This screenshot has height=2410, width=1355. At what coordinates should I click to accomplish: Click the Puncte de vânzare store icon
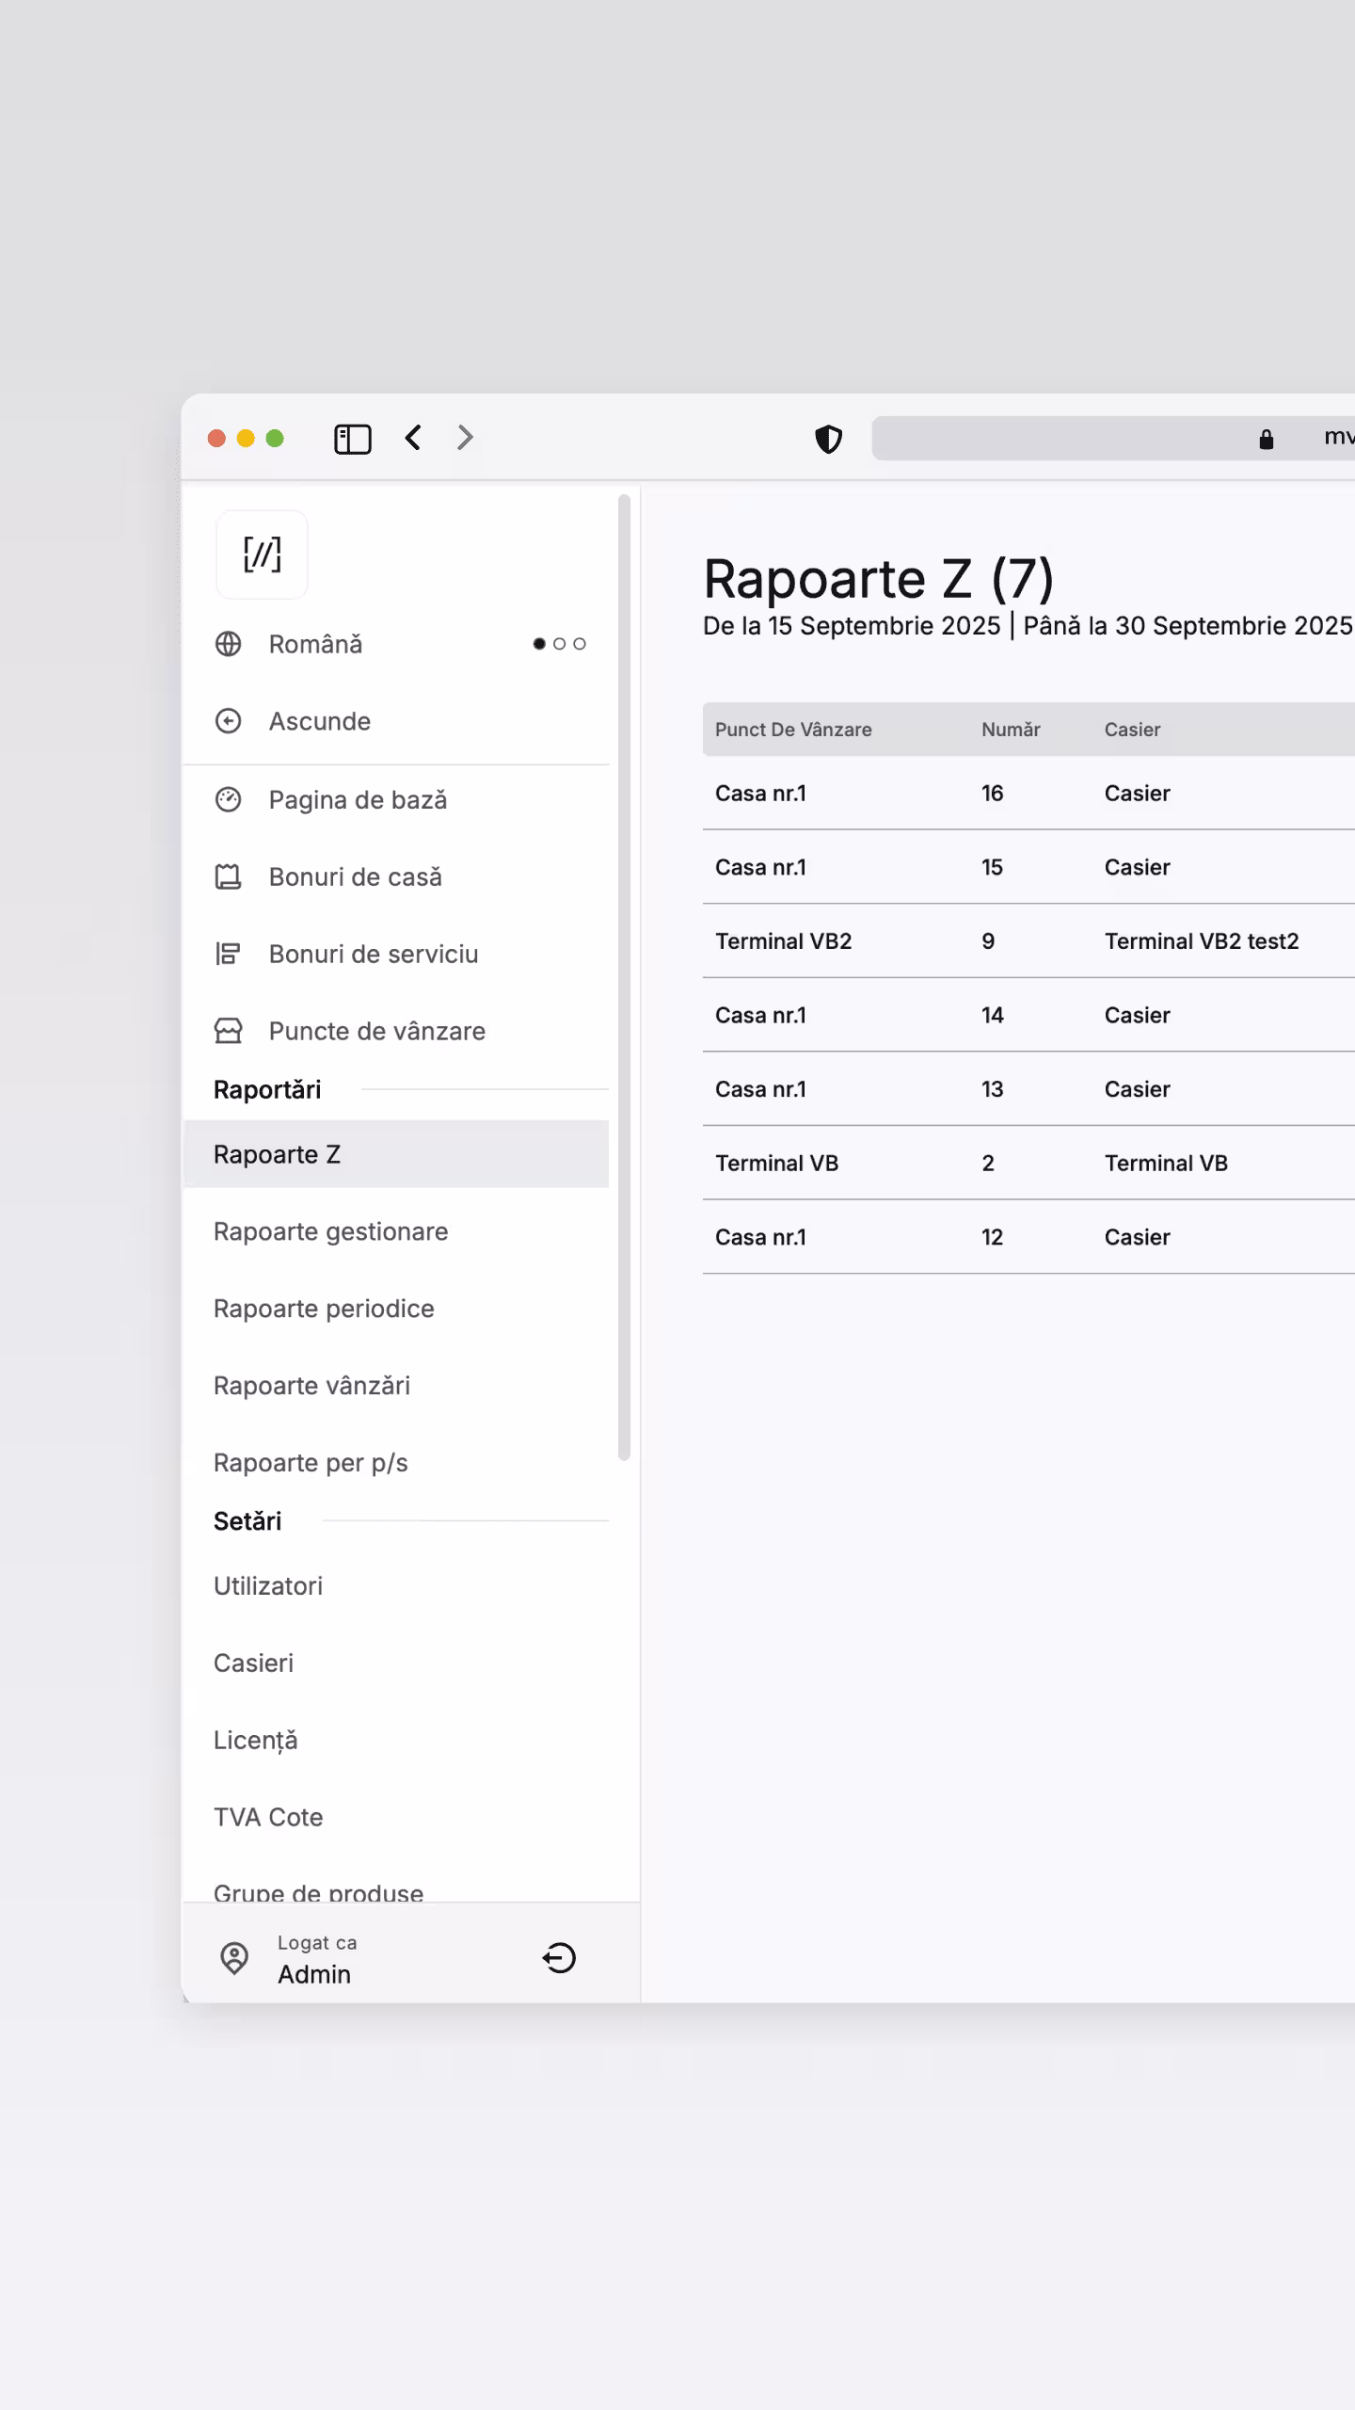[229, 1031]
